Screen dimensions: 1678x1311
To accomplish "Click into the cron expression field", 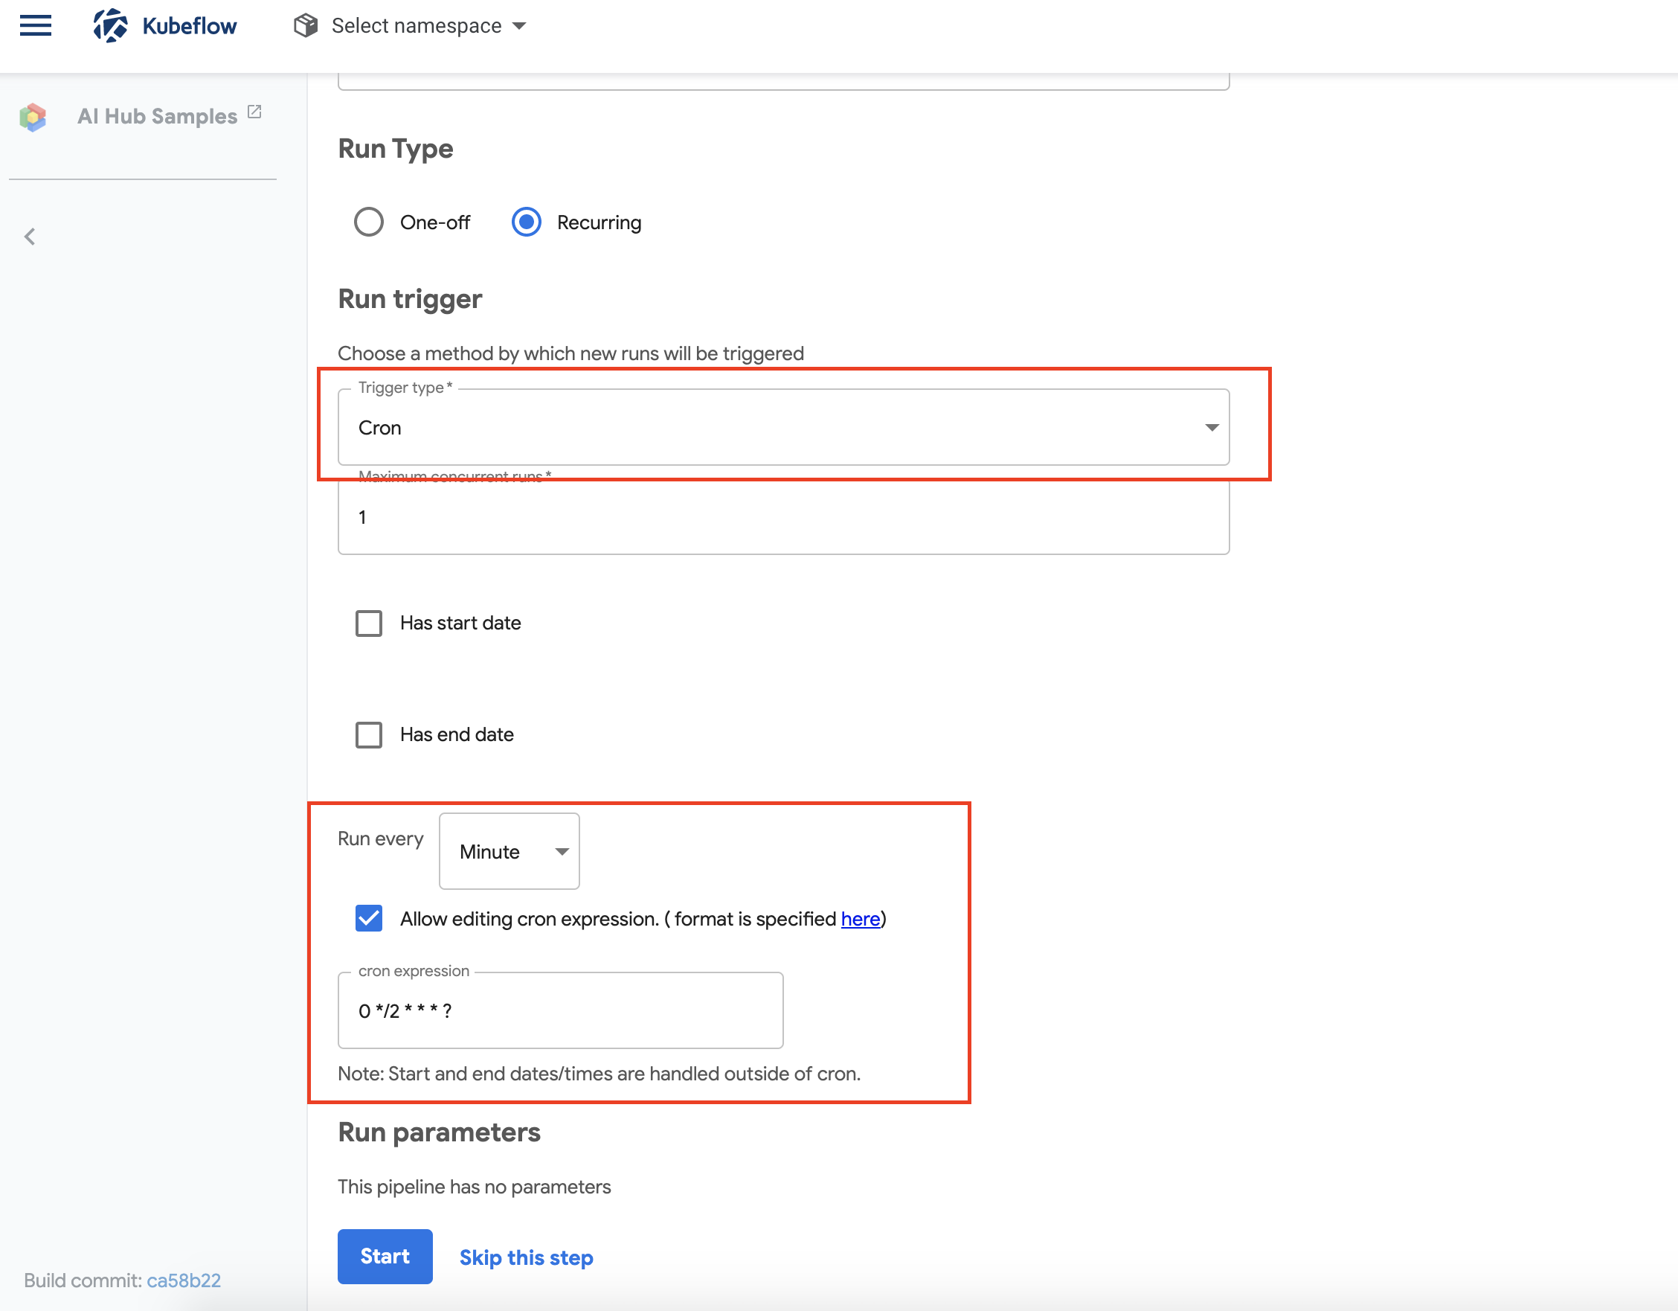I will pyautogui.click(x=560, y=1010).
